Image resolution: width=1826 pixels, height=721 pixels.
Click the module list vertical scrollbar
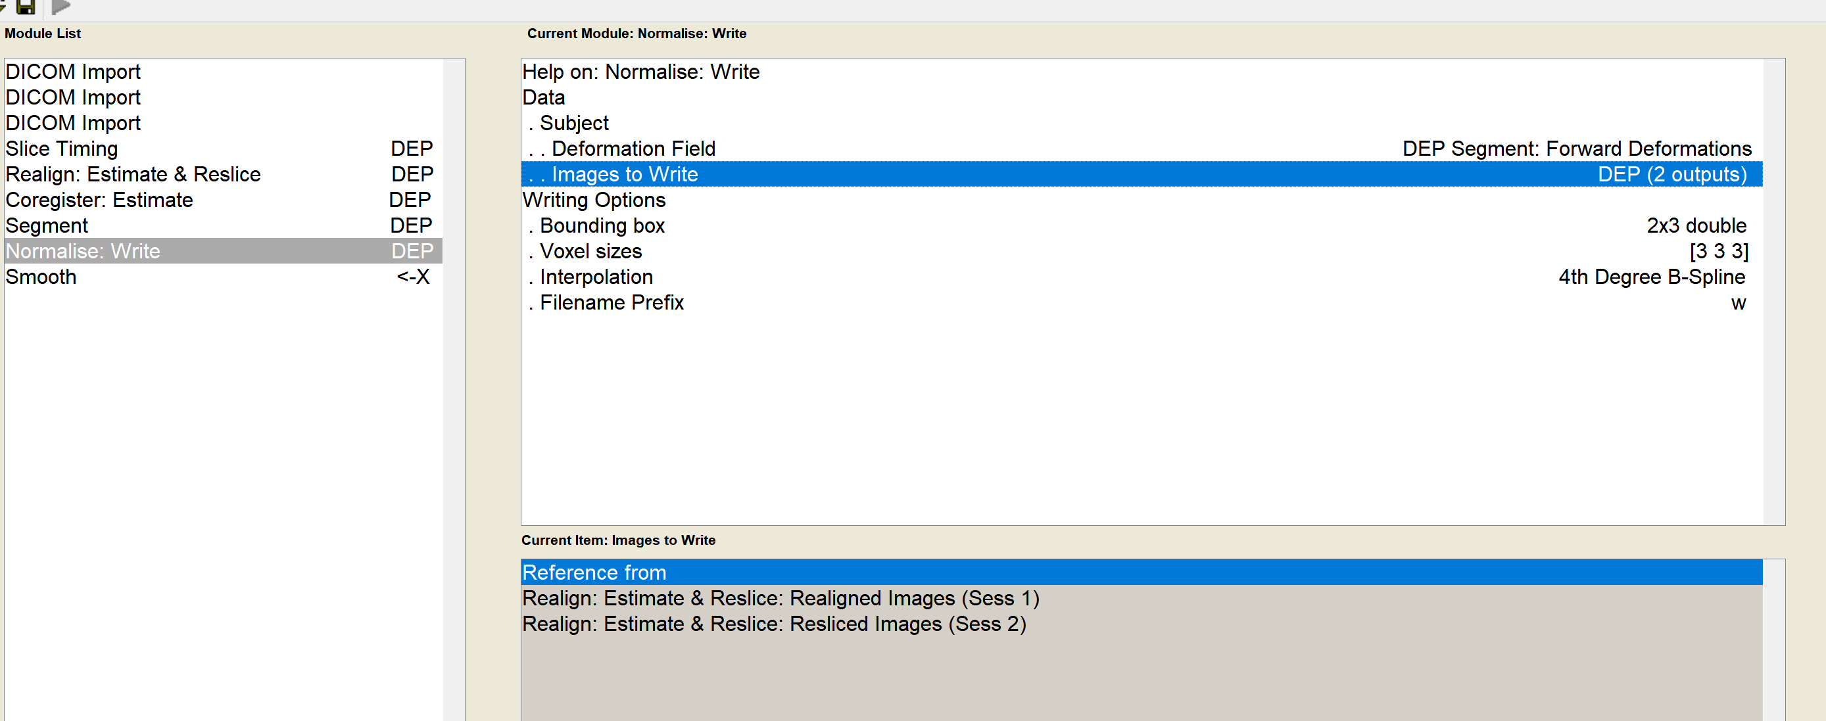coord(454,390)
